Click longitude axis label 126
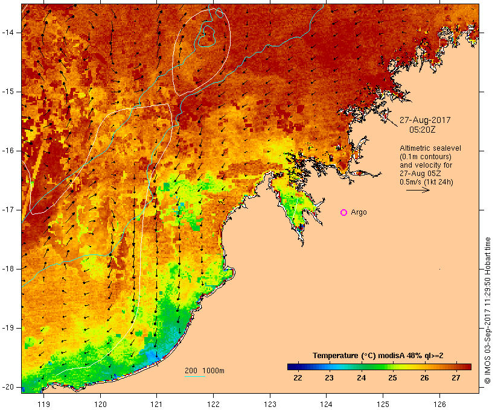Viewport: 495px width, 410px height. click(439, 405)
